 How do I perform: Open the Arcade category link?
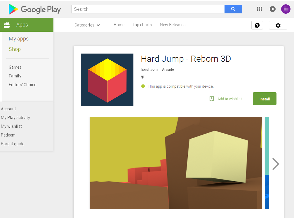point(168,70)
